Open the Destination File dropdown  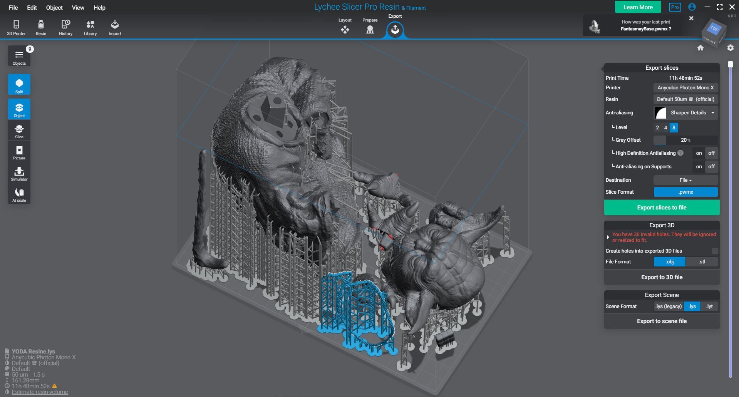click(x=685, y=180)
